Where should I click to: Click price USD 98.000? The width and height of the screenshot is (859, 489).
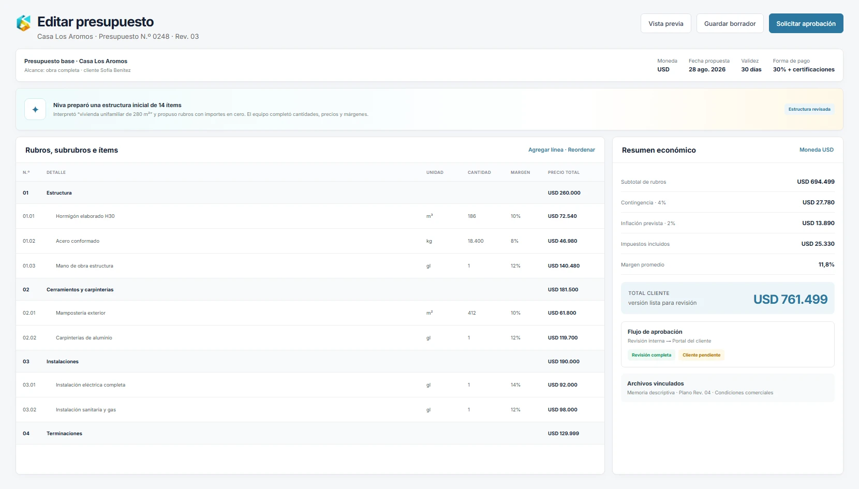coord(562,410)
